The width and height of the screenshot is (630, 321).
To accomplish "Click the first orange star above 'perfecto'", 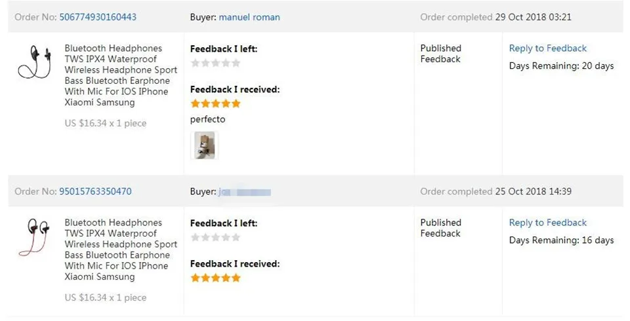I will pos(196,104).
